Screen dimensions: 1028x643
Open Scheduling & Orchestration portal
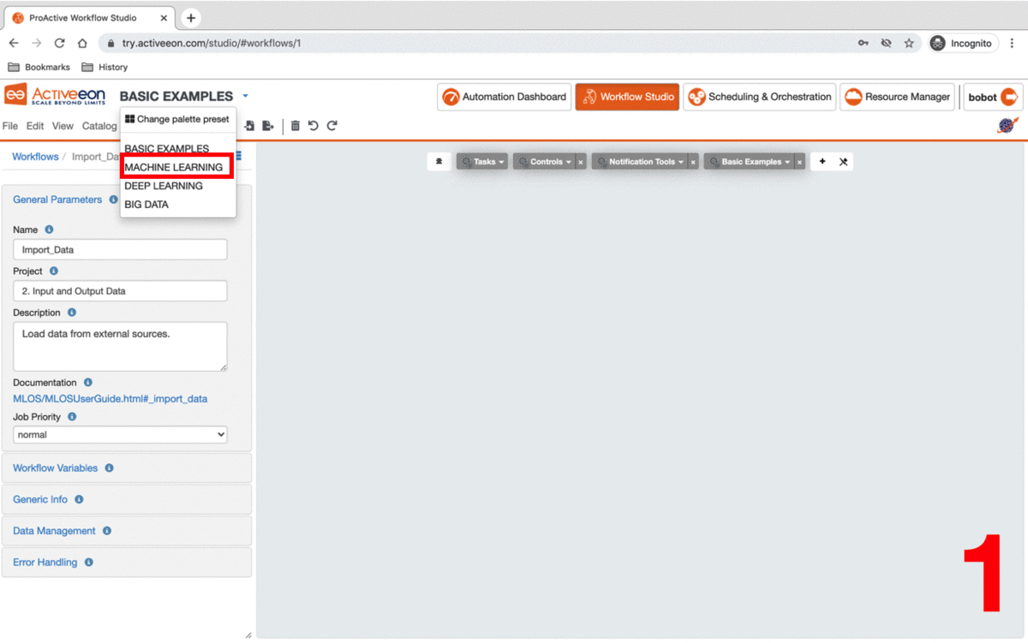[x=759, y=97]
